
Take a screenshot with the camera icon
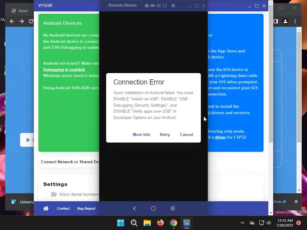(147, 6)
